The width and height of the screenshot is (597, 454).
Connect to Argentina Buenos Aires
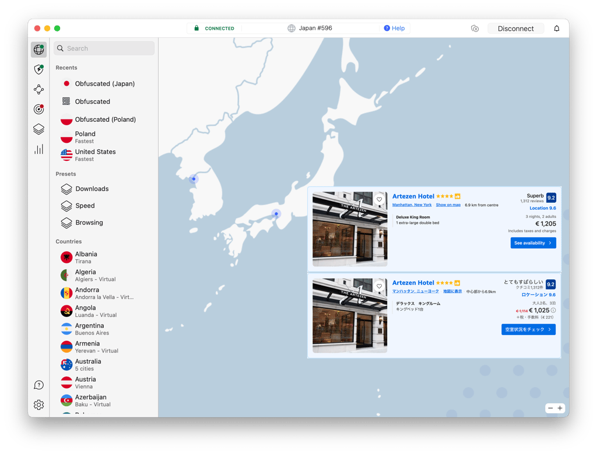[x=104, y=329]
